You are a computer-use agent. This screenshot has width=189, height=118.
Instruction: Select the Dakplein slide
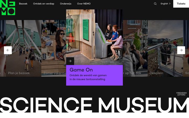165,48
